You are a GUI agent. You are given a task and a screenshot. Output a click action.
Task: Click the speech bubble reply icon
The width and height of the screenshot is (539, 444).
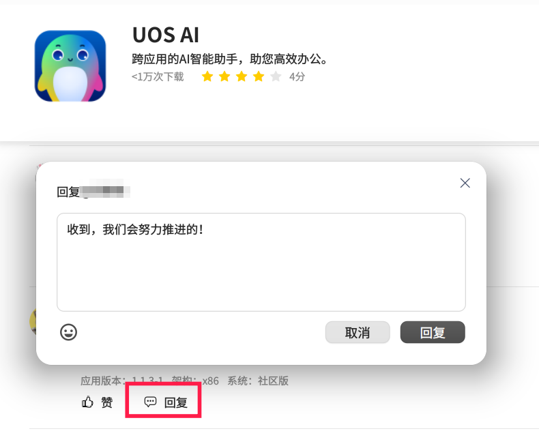tap(150, 402)
